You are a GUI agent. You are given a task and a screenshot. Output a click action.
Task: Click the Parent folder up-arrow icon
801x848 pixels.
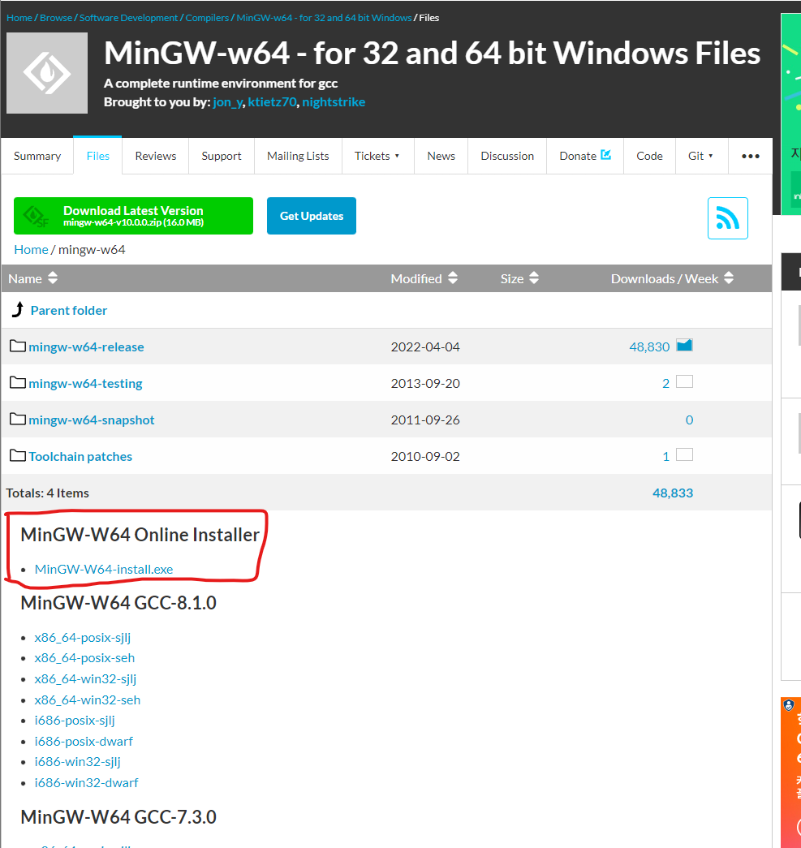[x=18, y=309]
